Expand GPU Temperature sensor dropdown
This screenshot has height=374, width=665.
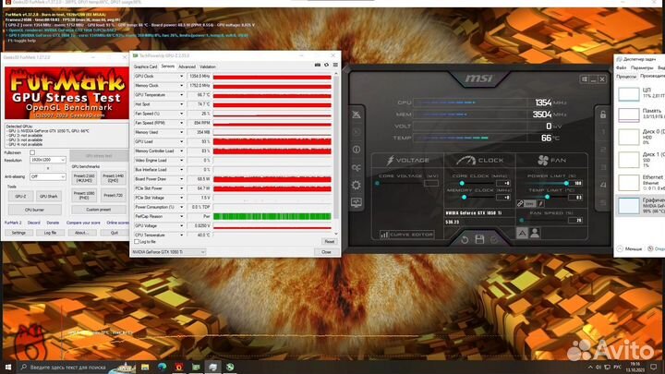[x=182, y=95]
